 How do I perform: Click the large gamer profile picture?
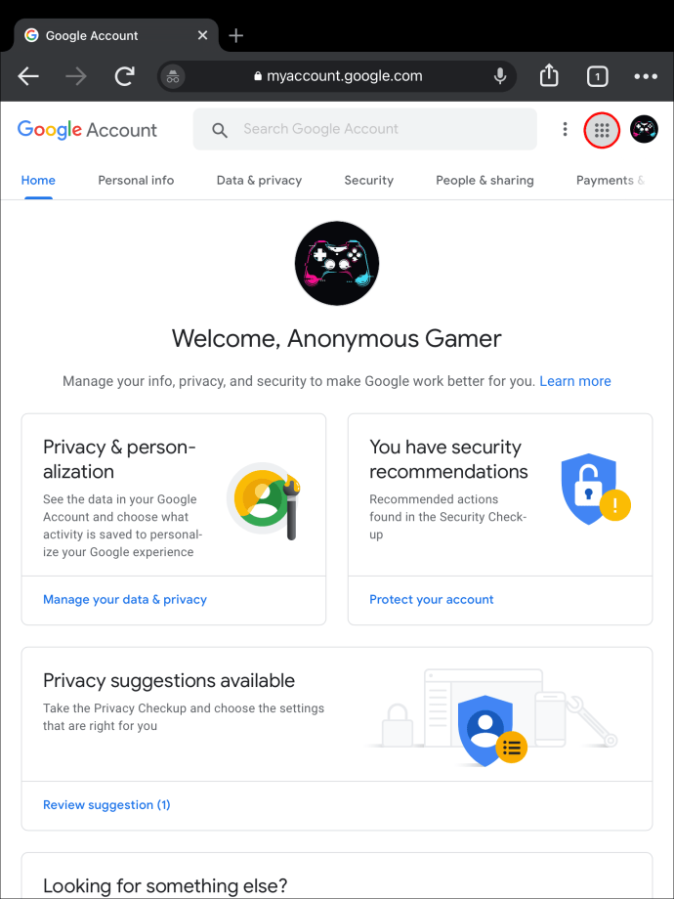(337, 263)
